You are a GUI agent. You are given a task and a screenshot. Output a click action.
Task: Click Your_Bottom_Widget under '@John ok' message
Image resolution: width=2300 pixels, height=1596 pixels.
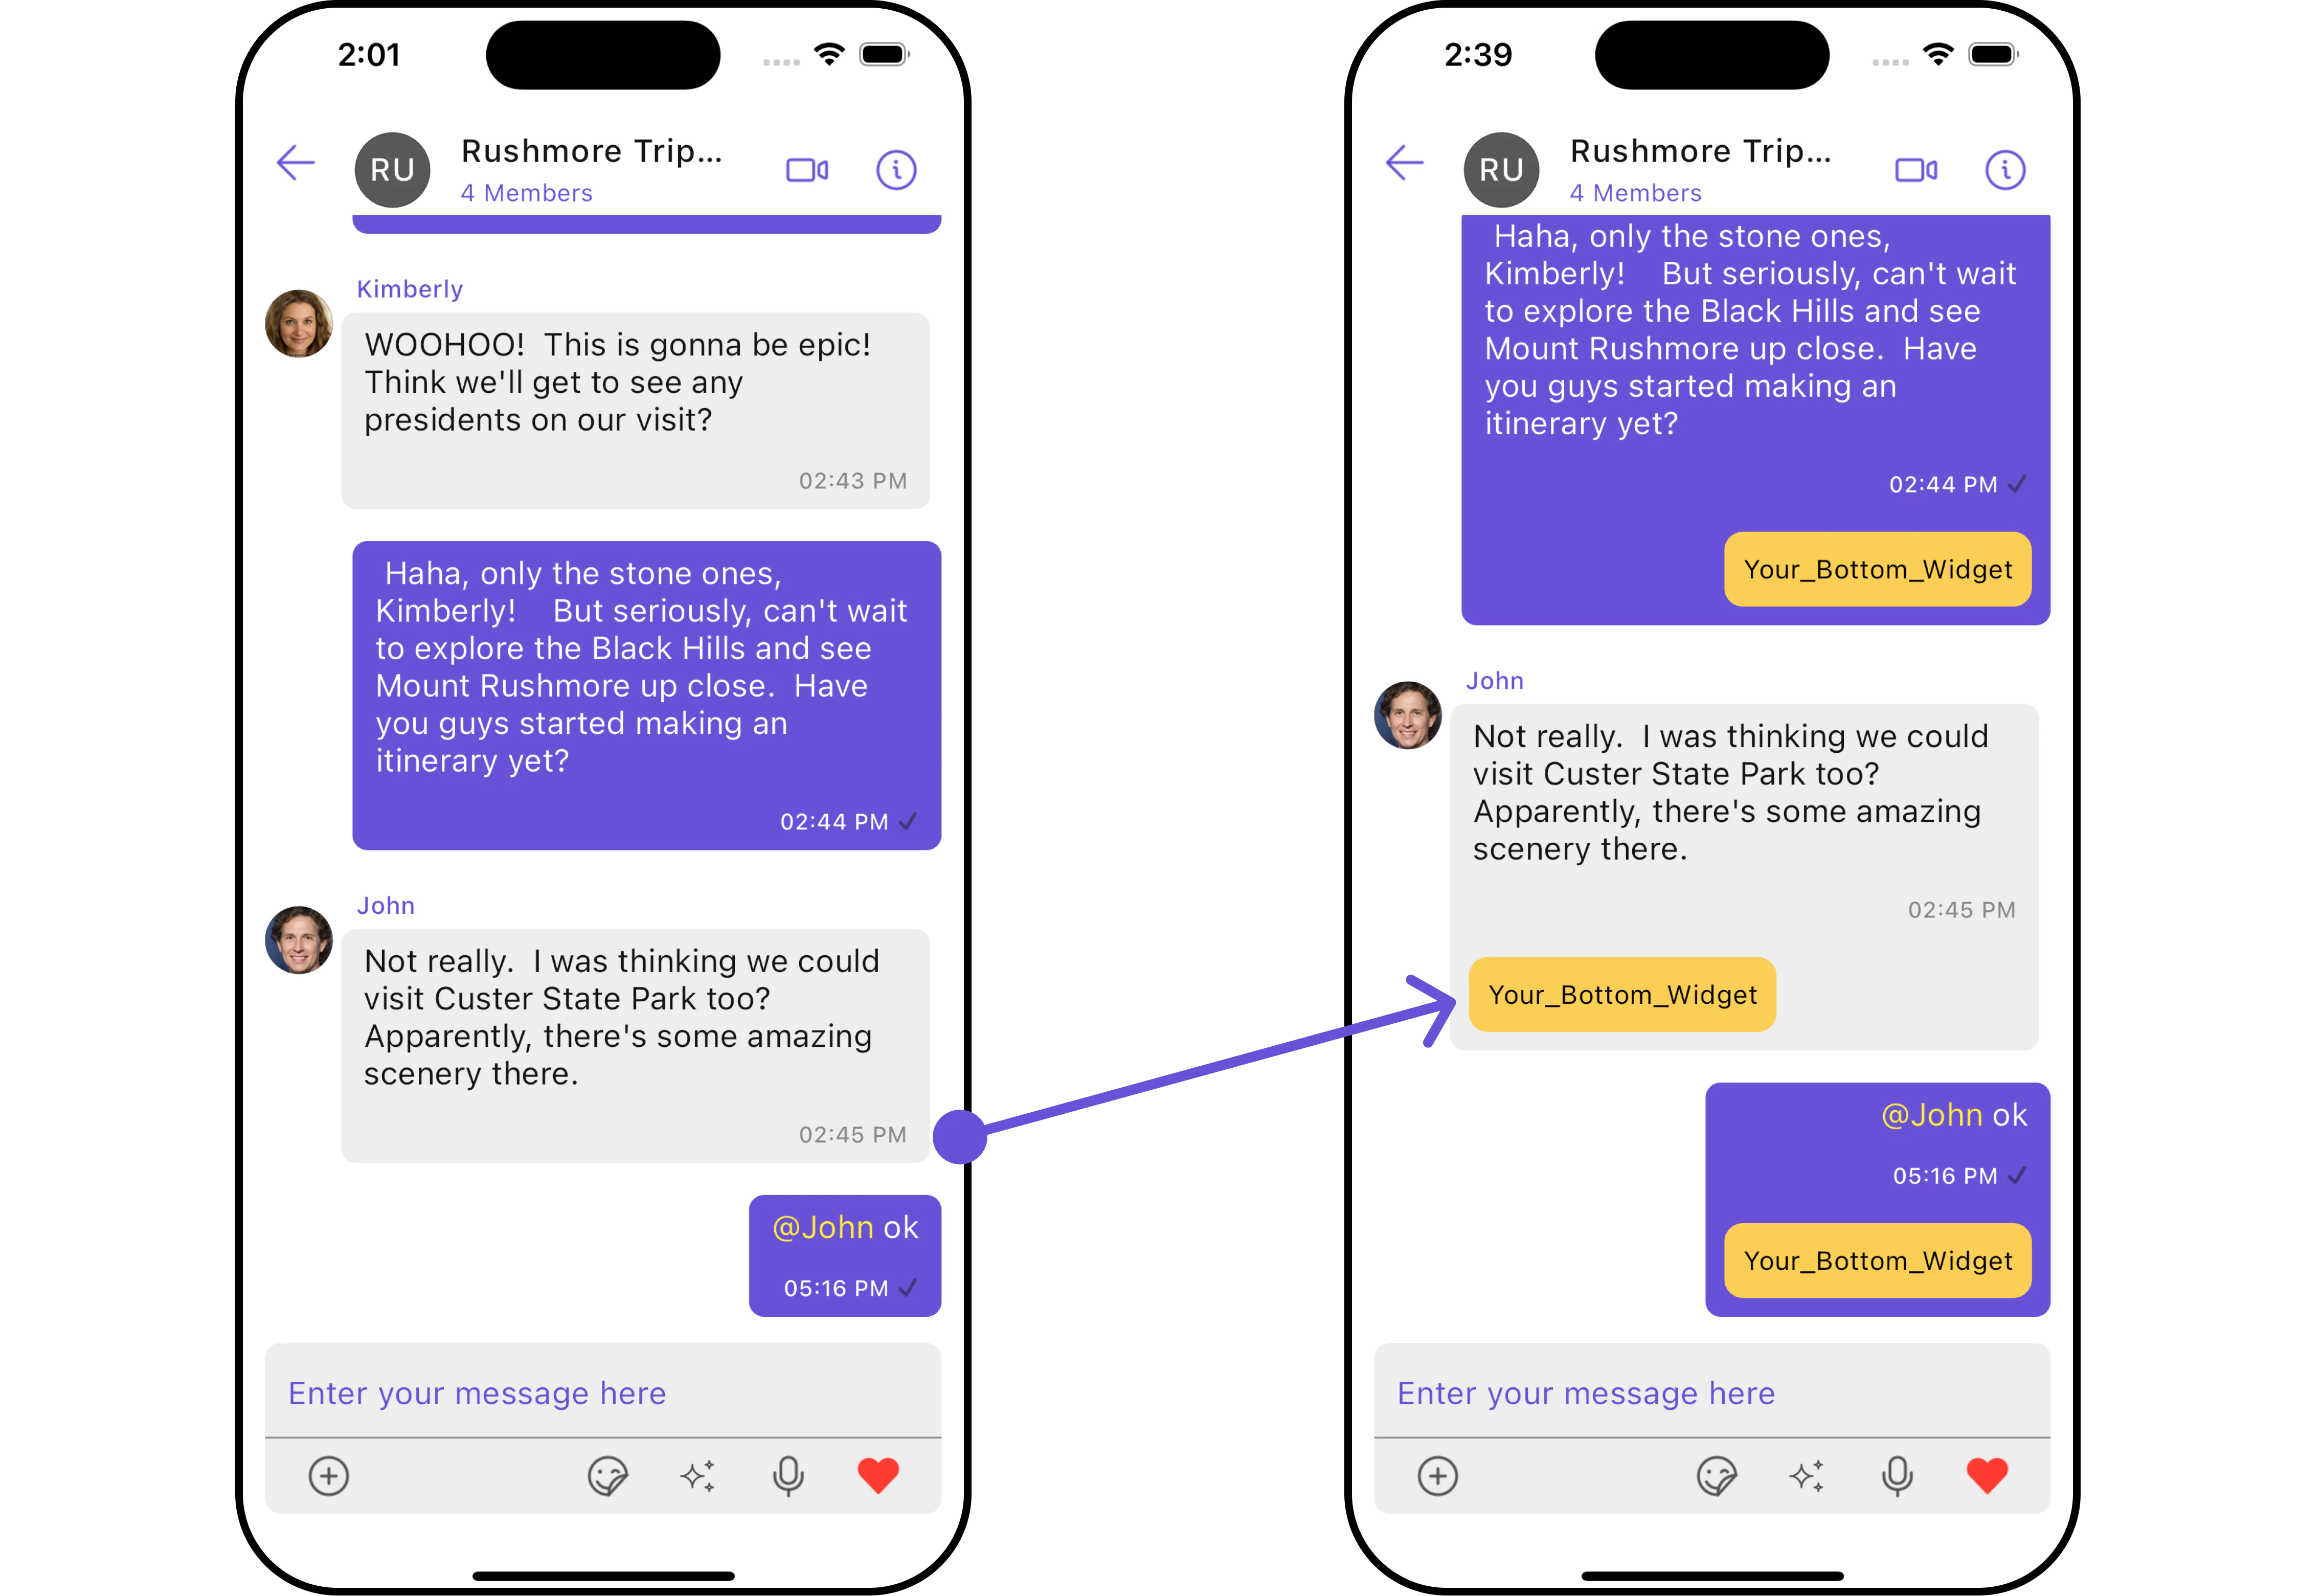(x=1877, y=1261)
